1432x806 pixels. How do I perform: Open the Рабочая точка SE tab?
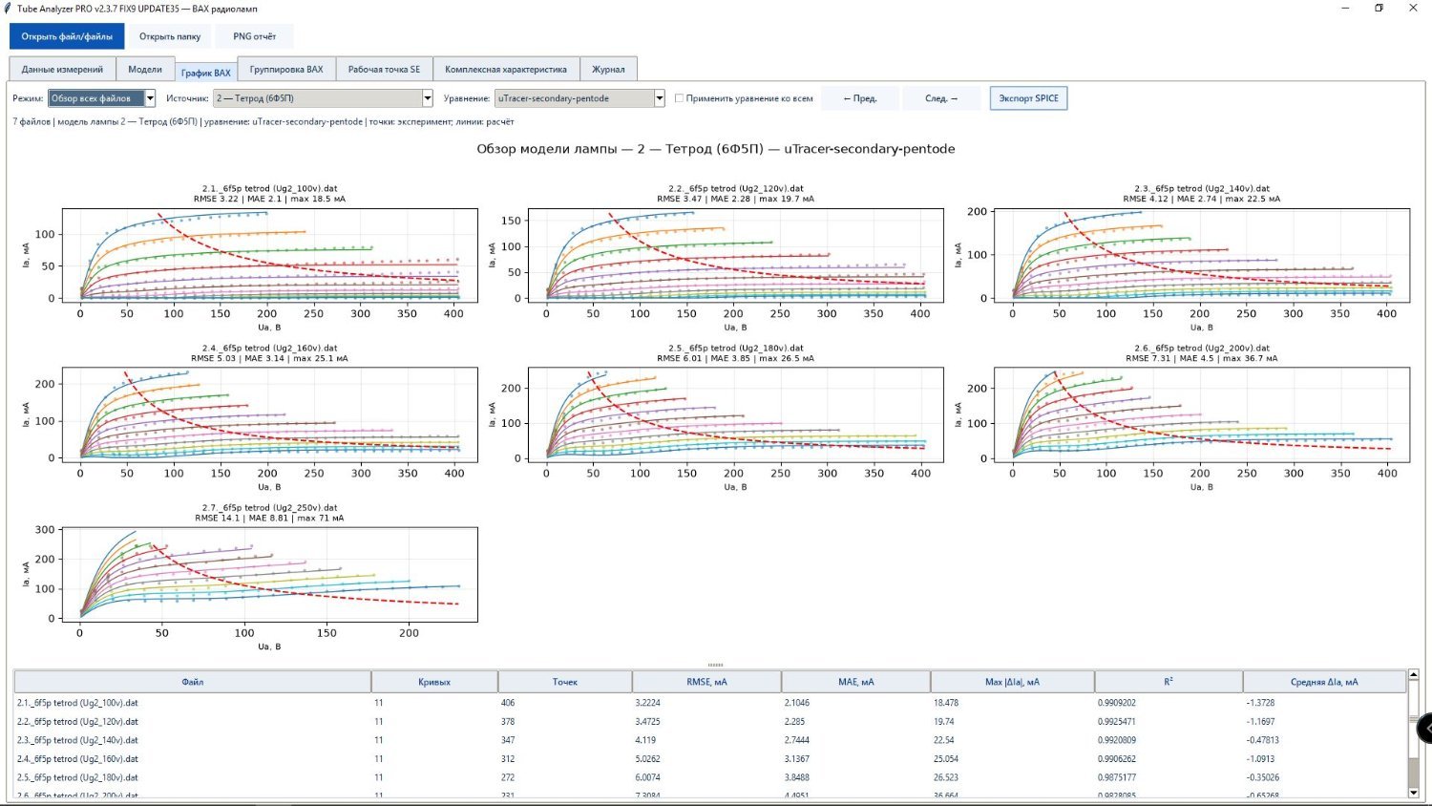pos(384,69)
